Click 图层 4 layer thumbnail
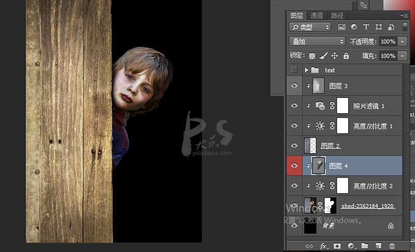415x252 pixels. pos(319,165)
